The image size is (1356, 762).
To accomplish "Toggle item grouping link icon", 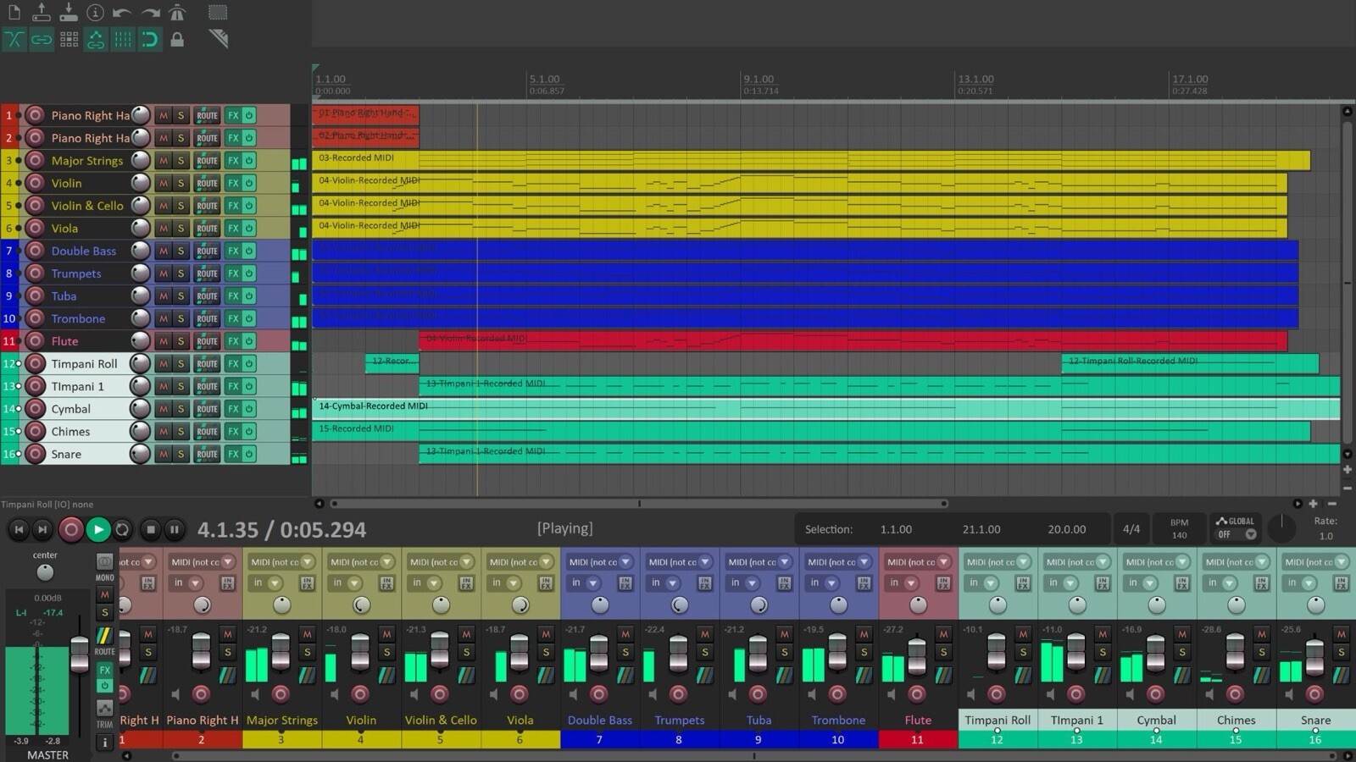I will (42, 39).
